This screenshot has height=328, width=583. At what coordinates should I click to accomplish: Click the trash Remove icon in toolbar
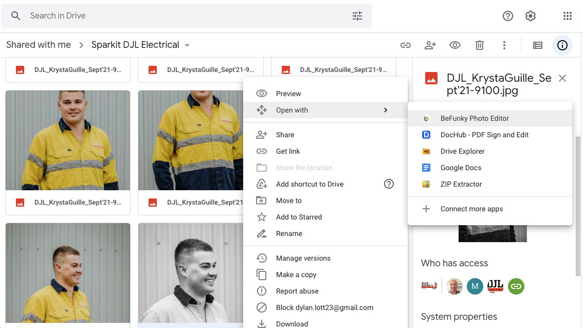[480, 45]
